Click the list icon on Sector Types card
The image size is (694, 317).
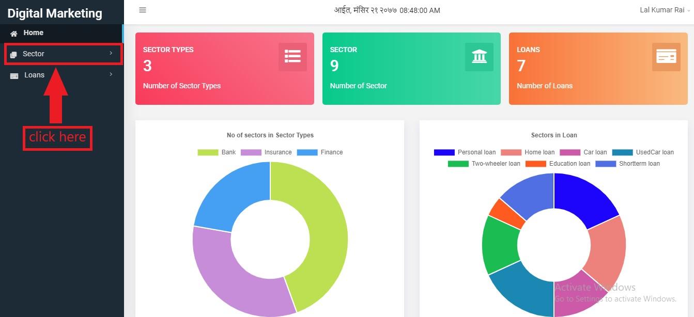292,57
